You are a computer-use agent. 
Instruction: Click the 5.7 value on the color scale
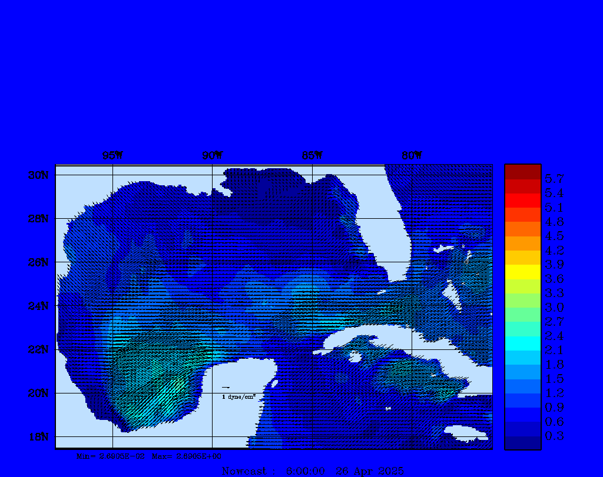click(x=554, y=178)
